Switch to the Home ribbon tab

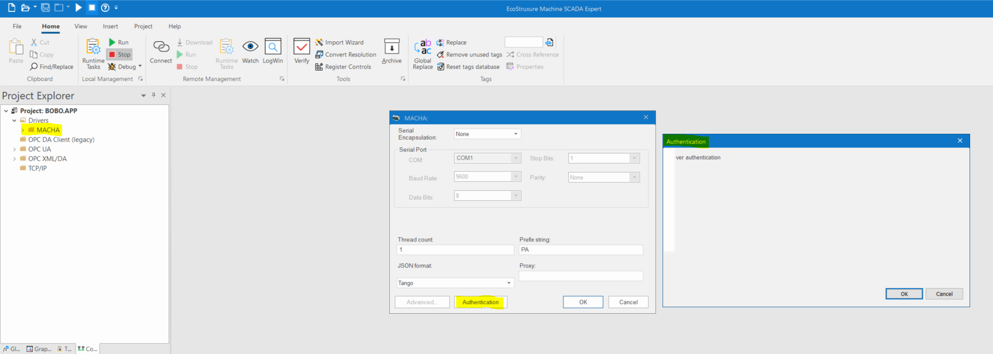click(x=51, y=26)
